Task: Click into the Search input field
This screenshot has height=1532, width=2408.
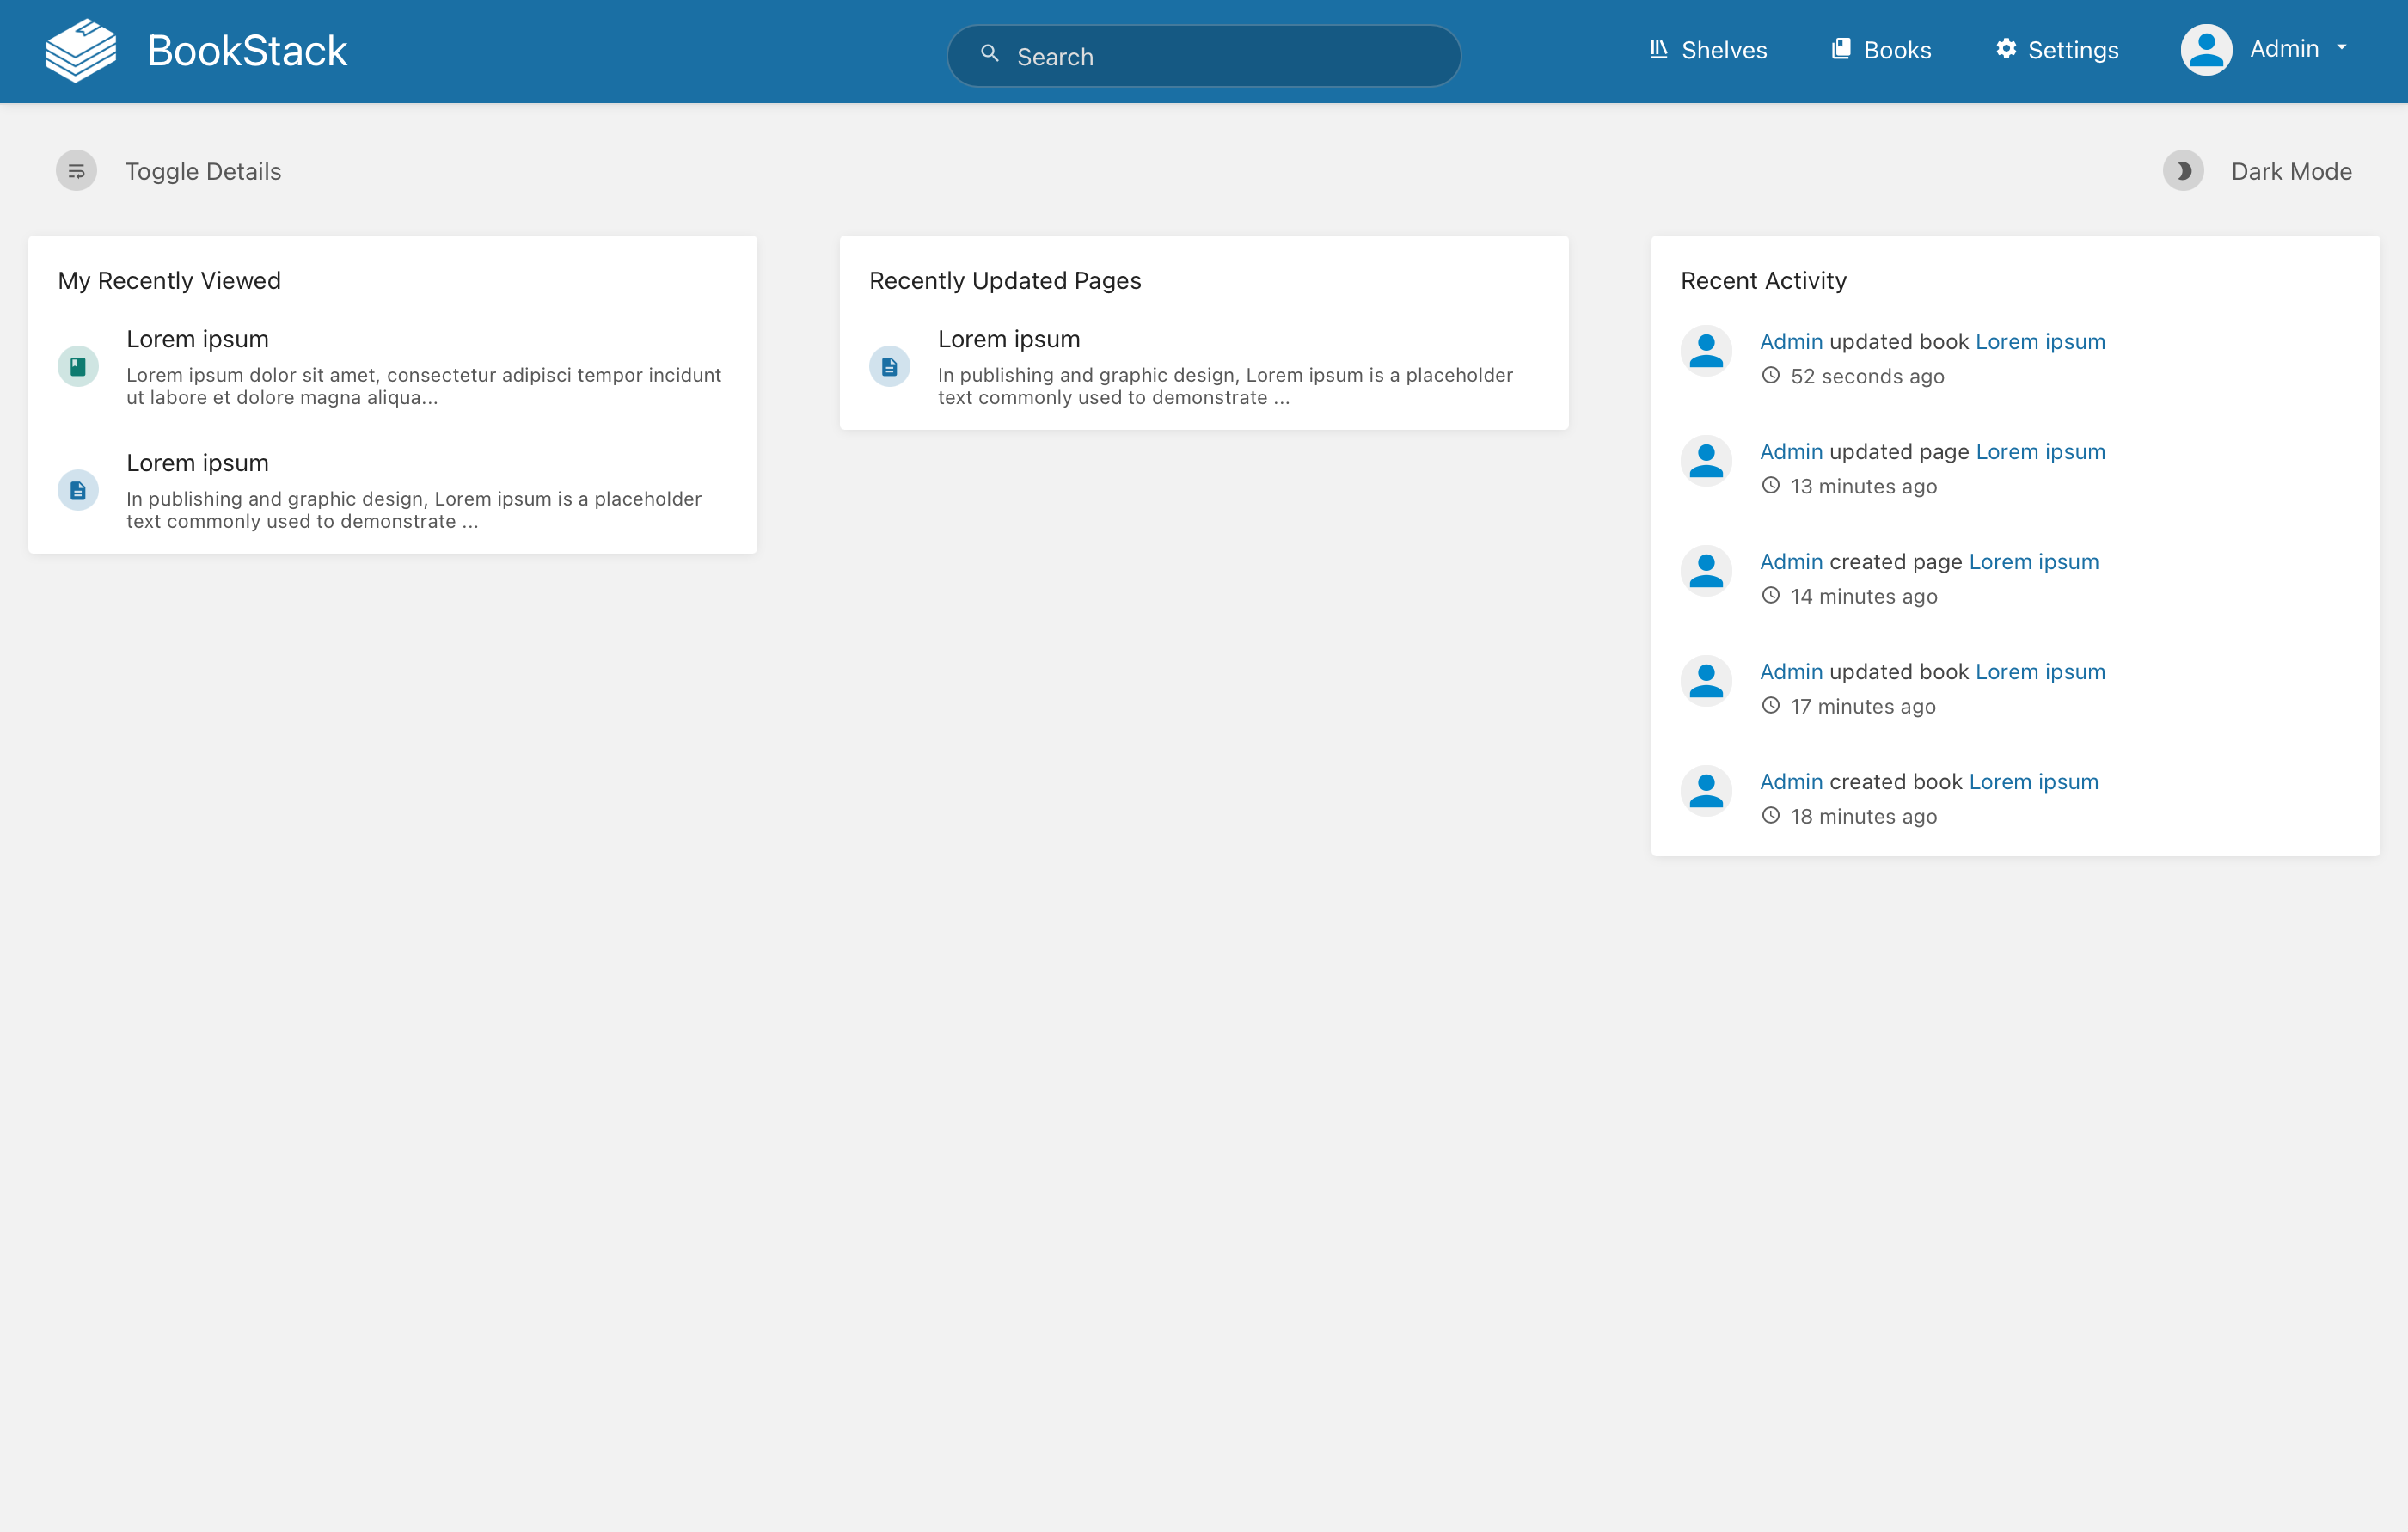Action: [1204, 56]
